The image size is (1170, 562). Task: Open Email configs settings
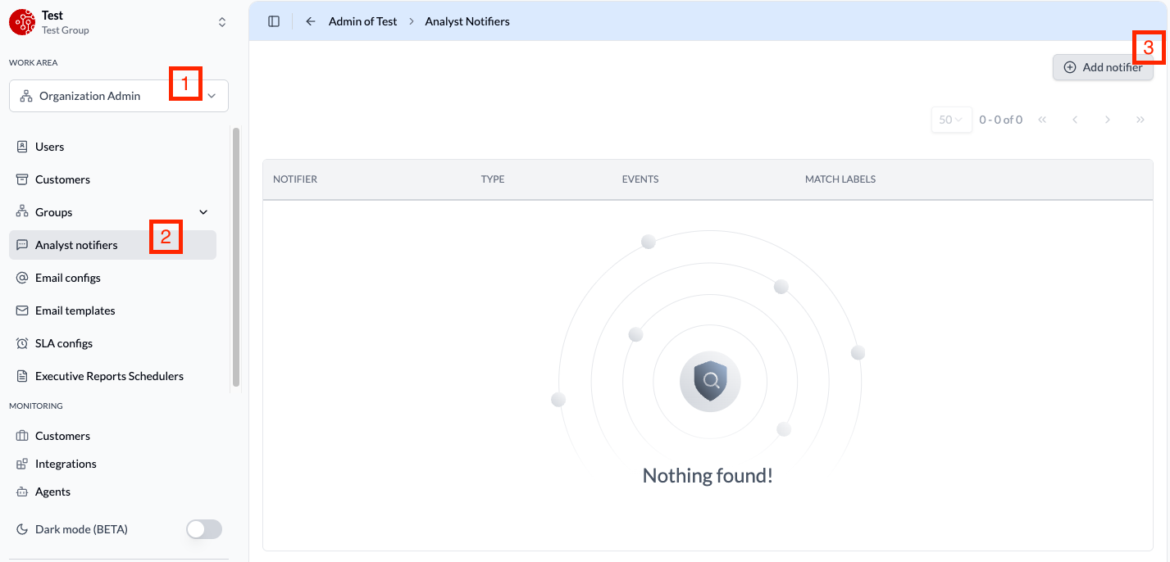pos(66,277)
